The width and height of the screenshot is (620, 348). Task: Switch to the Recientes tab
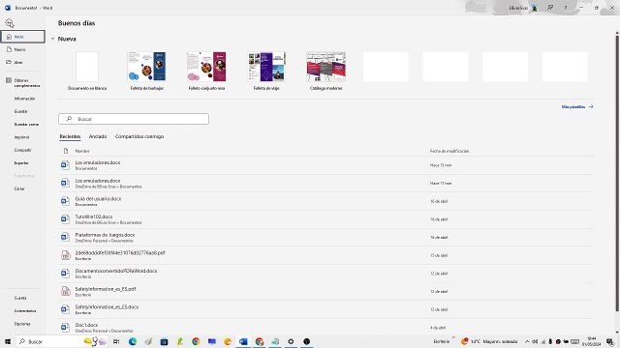tap(70, 136)
